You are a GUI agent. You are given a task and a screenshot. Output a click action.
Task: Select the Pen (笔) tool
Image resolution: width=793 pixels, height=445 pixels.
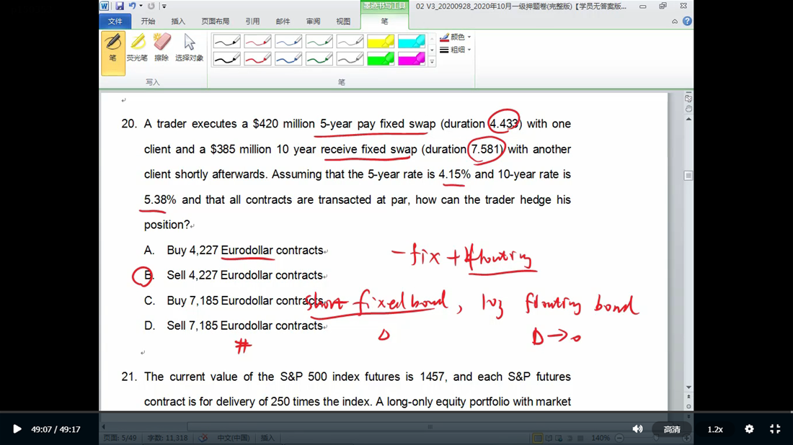coord(112,53)
